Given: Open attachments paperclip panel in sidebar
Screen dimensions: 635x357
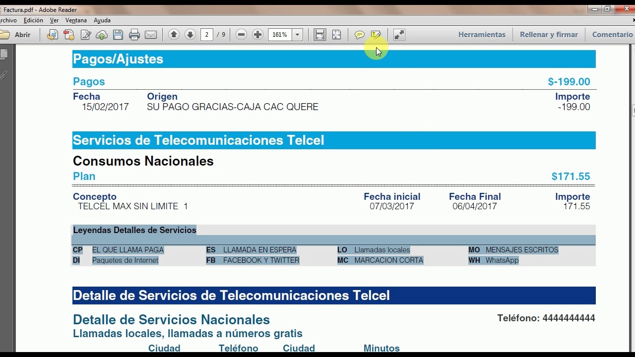Looking at the screenshot, I should coord(4,75).
